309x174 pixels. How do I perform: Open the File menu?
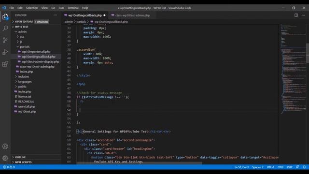click(12, 8)
